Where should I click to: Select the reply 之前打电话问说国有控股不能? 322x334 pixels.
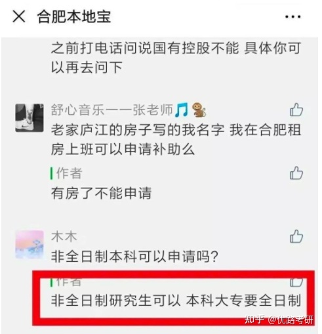(x=176, y=58)
